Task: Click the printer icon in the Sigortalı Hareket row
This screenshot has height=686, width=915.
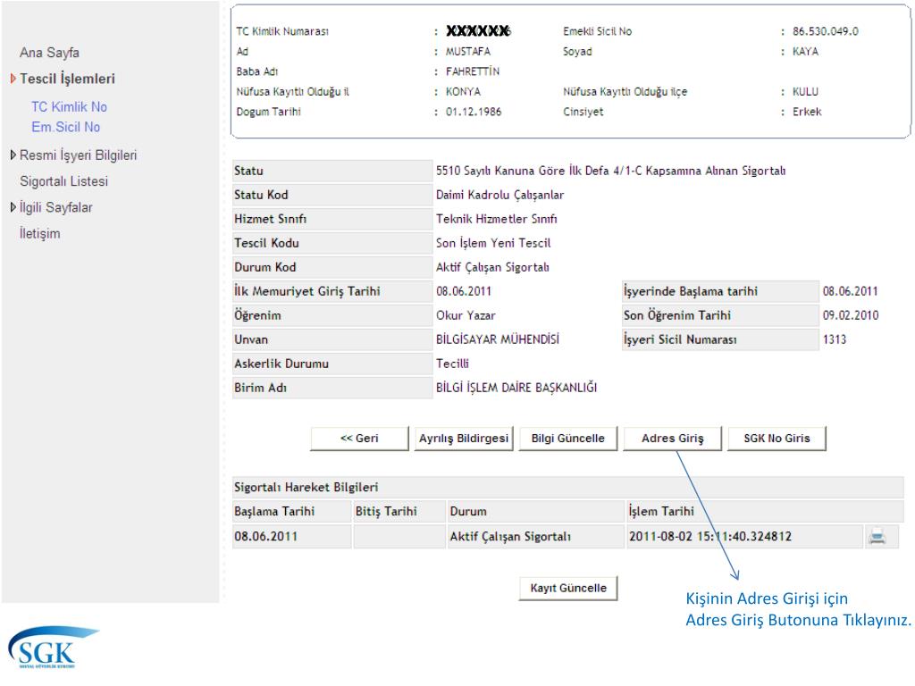Action: tap(877, 536)
